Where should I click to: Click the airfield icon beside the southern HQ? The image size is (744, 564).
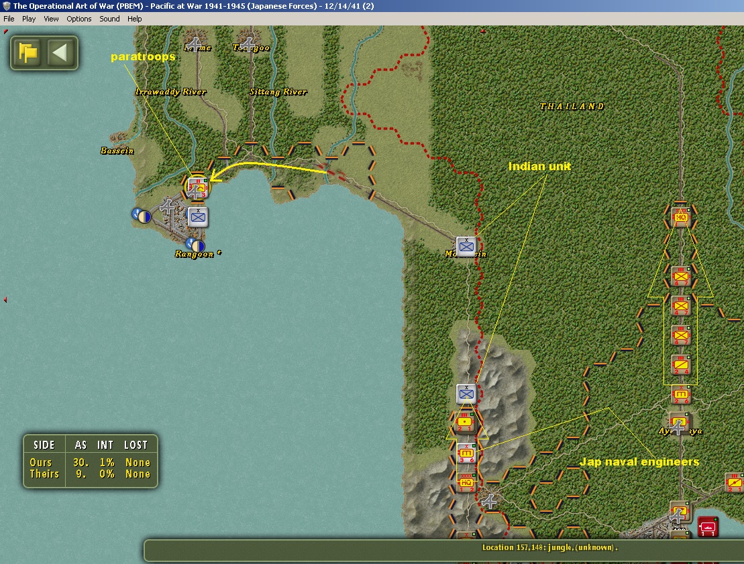point(488,501)
